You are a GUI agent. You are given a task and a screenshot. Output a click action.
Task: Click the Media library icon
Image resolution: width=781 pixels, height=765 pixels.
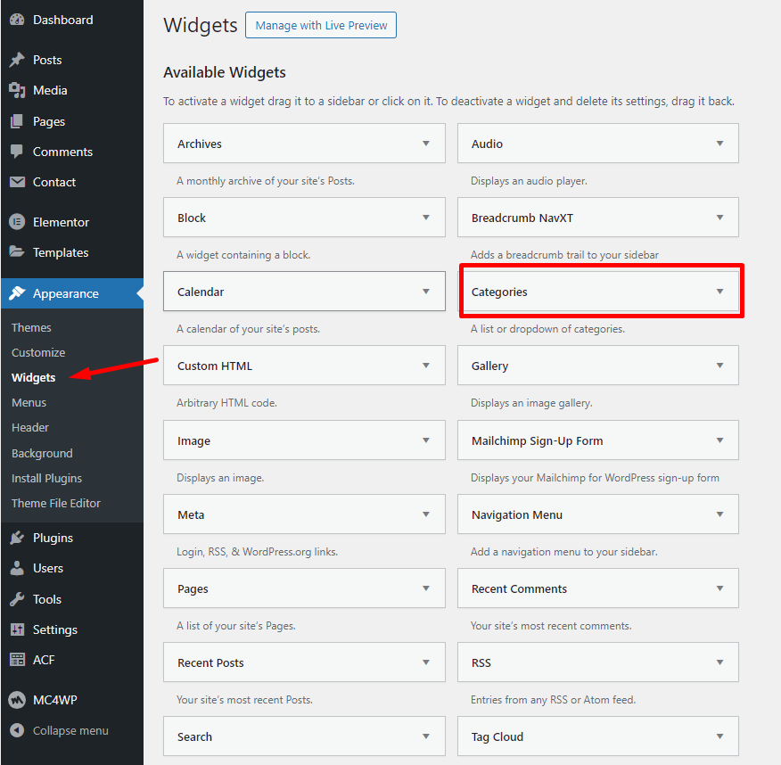(17, 90)
